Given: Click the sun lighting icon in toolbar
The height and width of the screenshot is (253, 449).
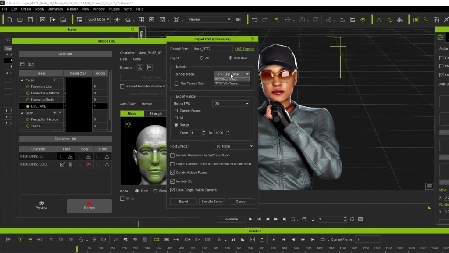Looking at the screenshot, I should [x=117, y=20].
